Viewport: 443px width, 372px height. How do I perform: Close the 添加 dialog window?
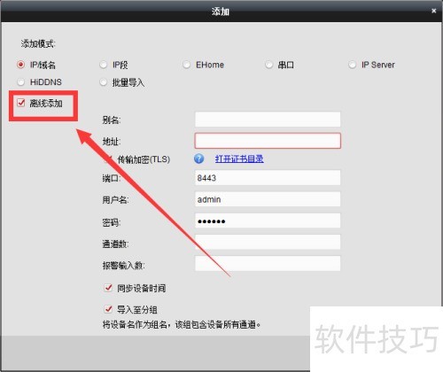[x=433, y=11]
